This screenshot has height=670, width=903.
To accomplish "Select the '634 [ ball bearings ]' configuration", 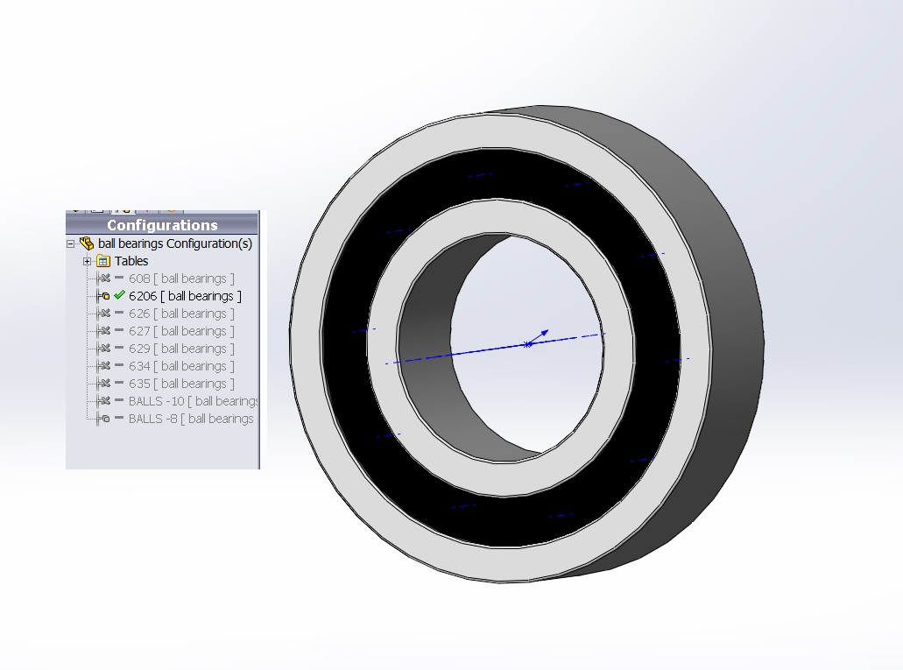I will [x=181, y=366].
